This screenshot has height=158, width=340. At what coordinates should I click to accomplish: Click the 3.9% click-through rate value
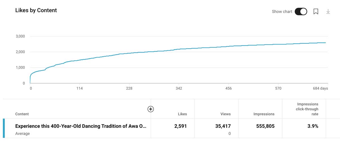pos(313,126)
